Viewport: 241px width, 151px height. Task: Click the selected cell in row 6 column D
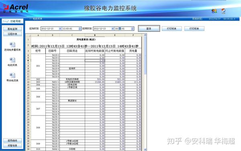tap(95, 60)
